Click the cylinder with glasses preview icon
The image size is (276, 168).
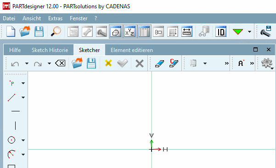204,31
